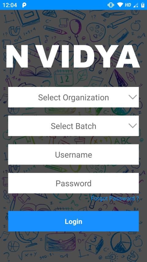The height and width of the screenshot is (262, 147).
Task: Tap the N VIDYA logo title
Action: coord(73,56)
